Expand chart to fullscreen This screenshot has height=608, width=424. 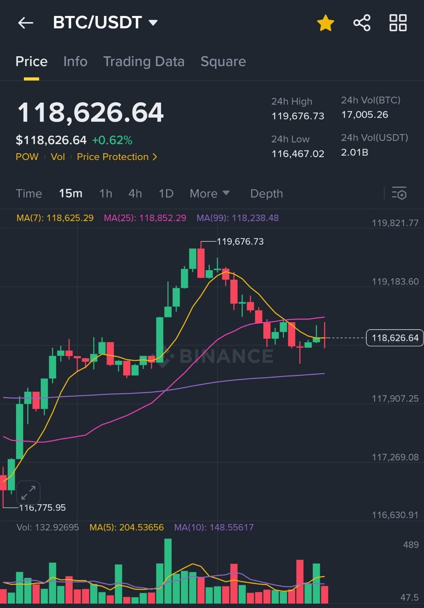[28, 492]
